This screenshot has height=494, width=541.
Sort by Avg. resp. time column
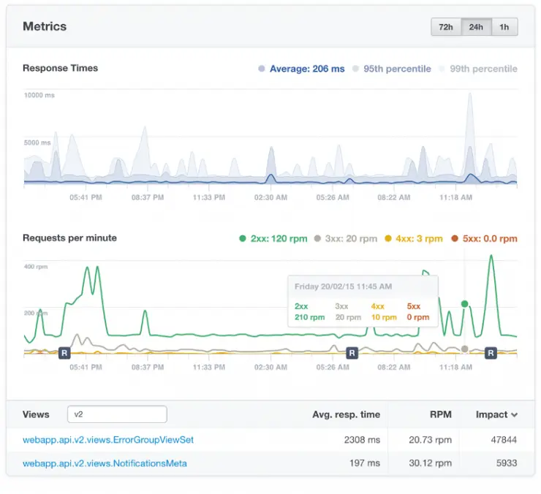(x=346, y=414)
